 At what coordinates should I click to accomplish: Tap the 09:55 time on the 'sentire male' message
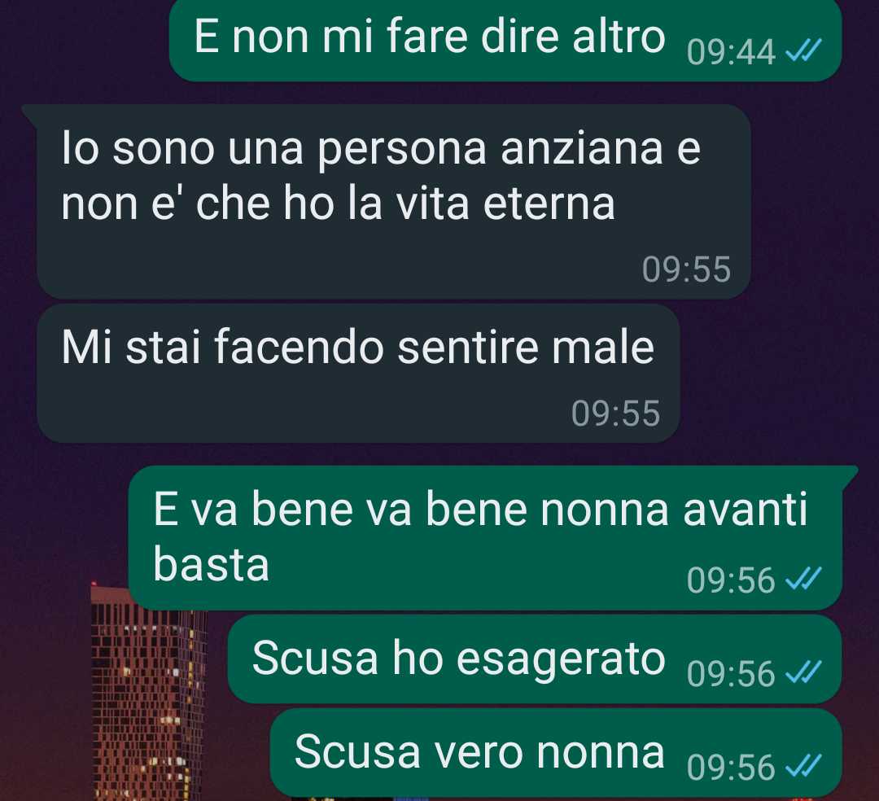615,414
